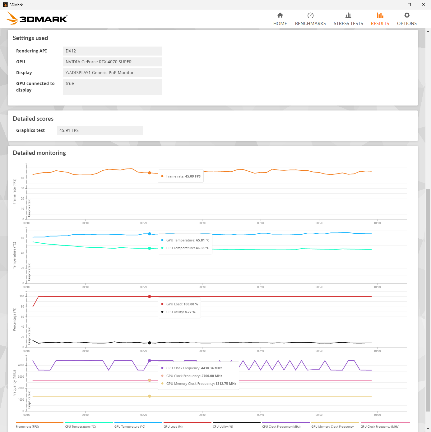
Task: Click the GPU Load 100.00 % tooltip line
Action: coord(179,304)
